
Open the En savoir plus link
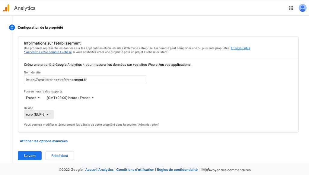(x=241, y=48)
